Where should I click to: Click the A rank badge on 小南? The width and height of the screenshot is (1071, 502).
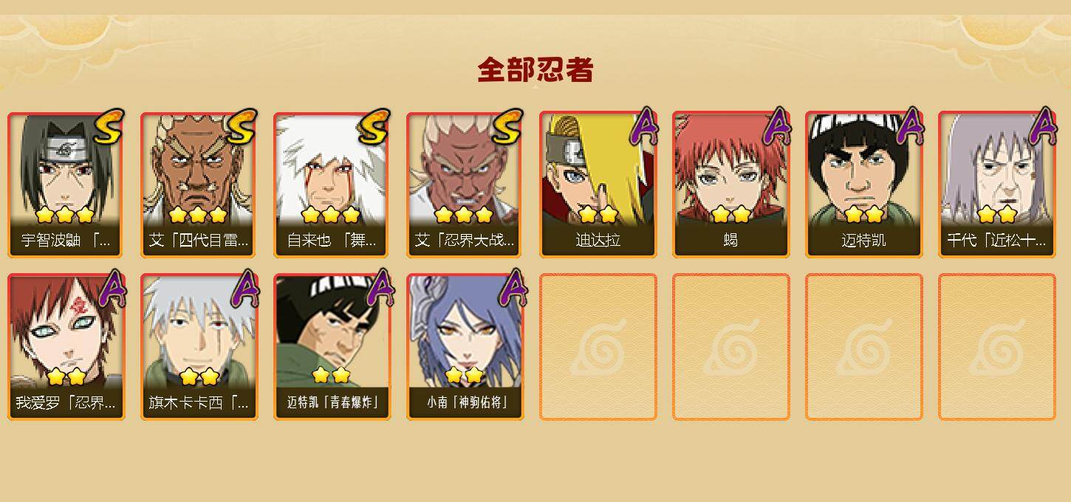(512, 289)
